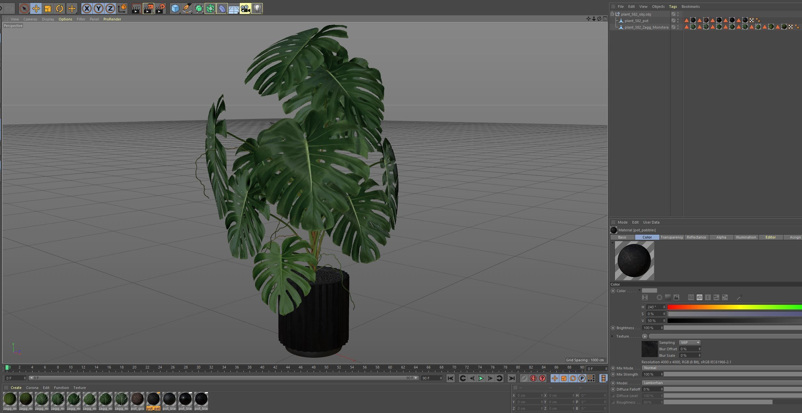The height and width of the screenshot is (413, 802).
Task: Open the Model Lambertian dropdown
Action: [x=721, y=383]
